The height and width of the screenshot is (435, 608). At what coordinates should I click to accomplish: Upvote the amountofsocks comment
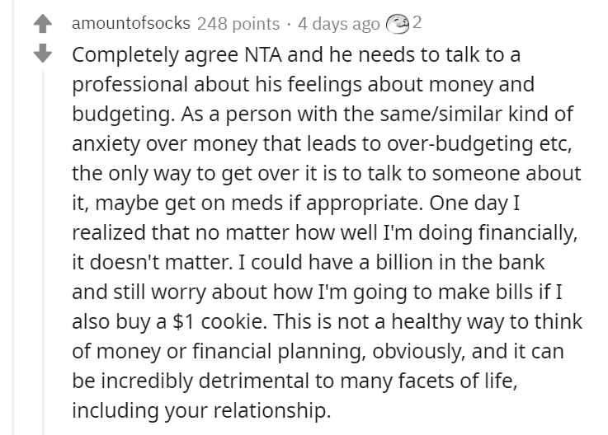[43, 24]
